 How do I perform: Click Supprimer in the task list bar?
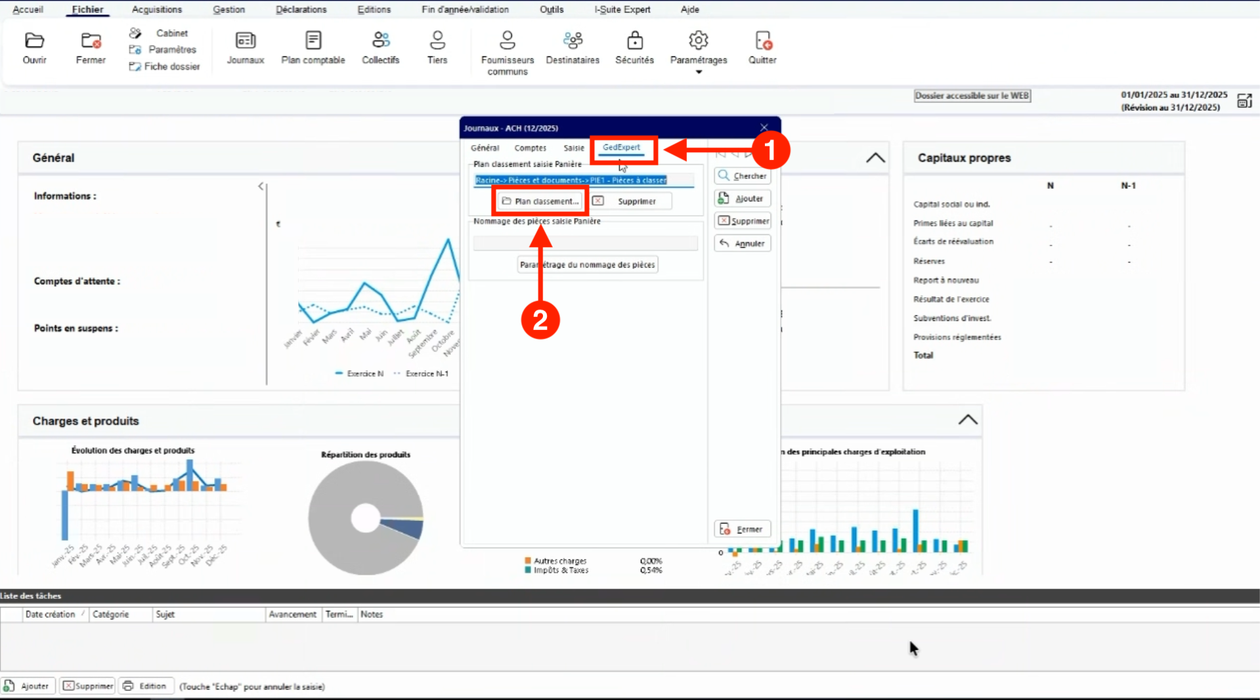click(87, 686)
